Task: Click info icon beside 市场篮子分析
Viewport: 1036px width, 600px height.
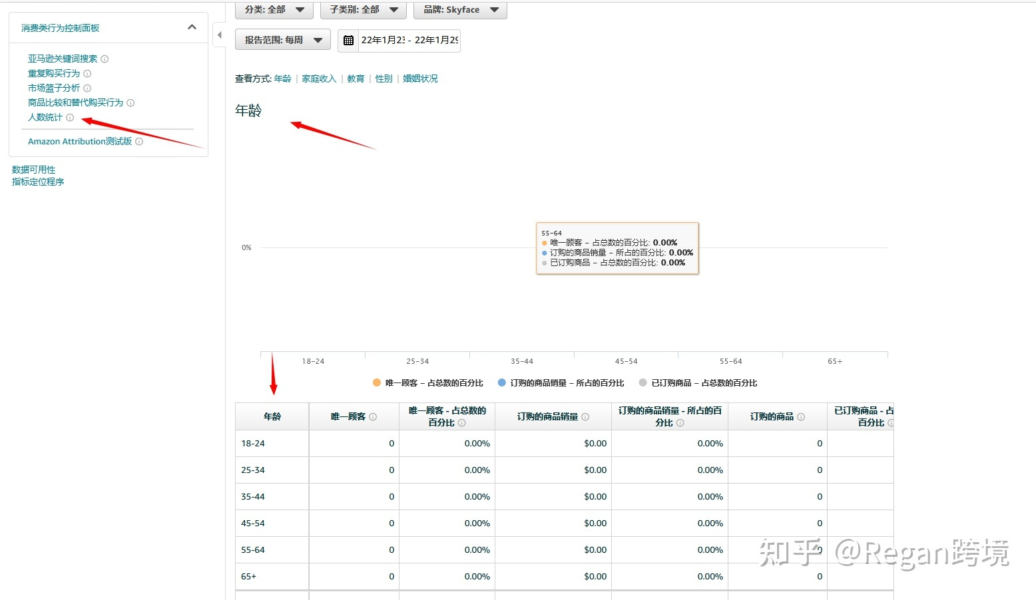Action: 87,88
